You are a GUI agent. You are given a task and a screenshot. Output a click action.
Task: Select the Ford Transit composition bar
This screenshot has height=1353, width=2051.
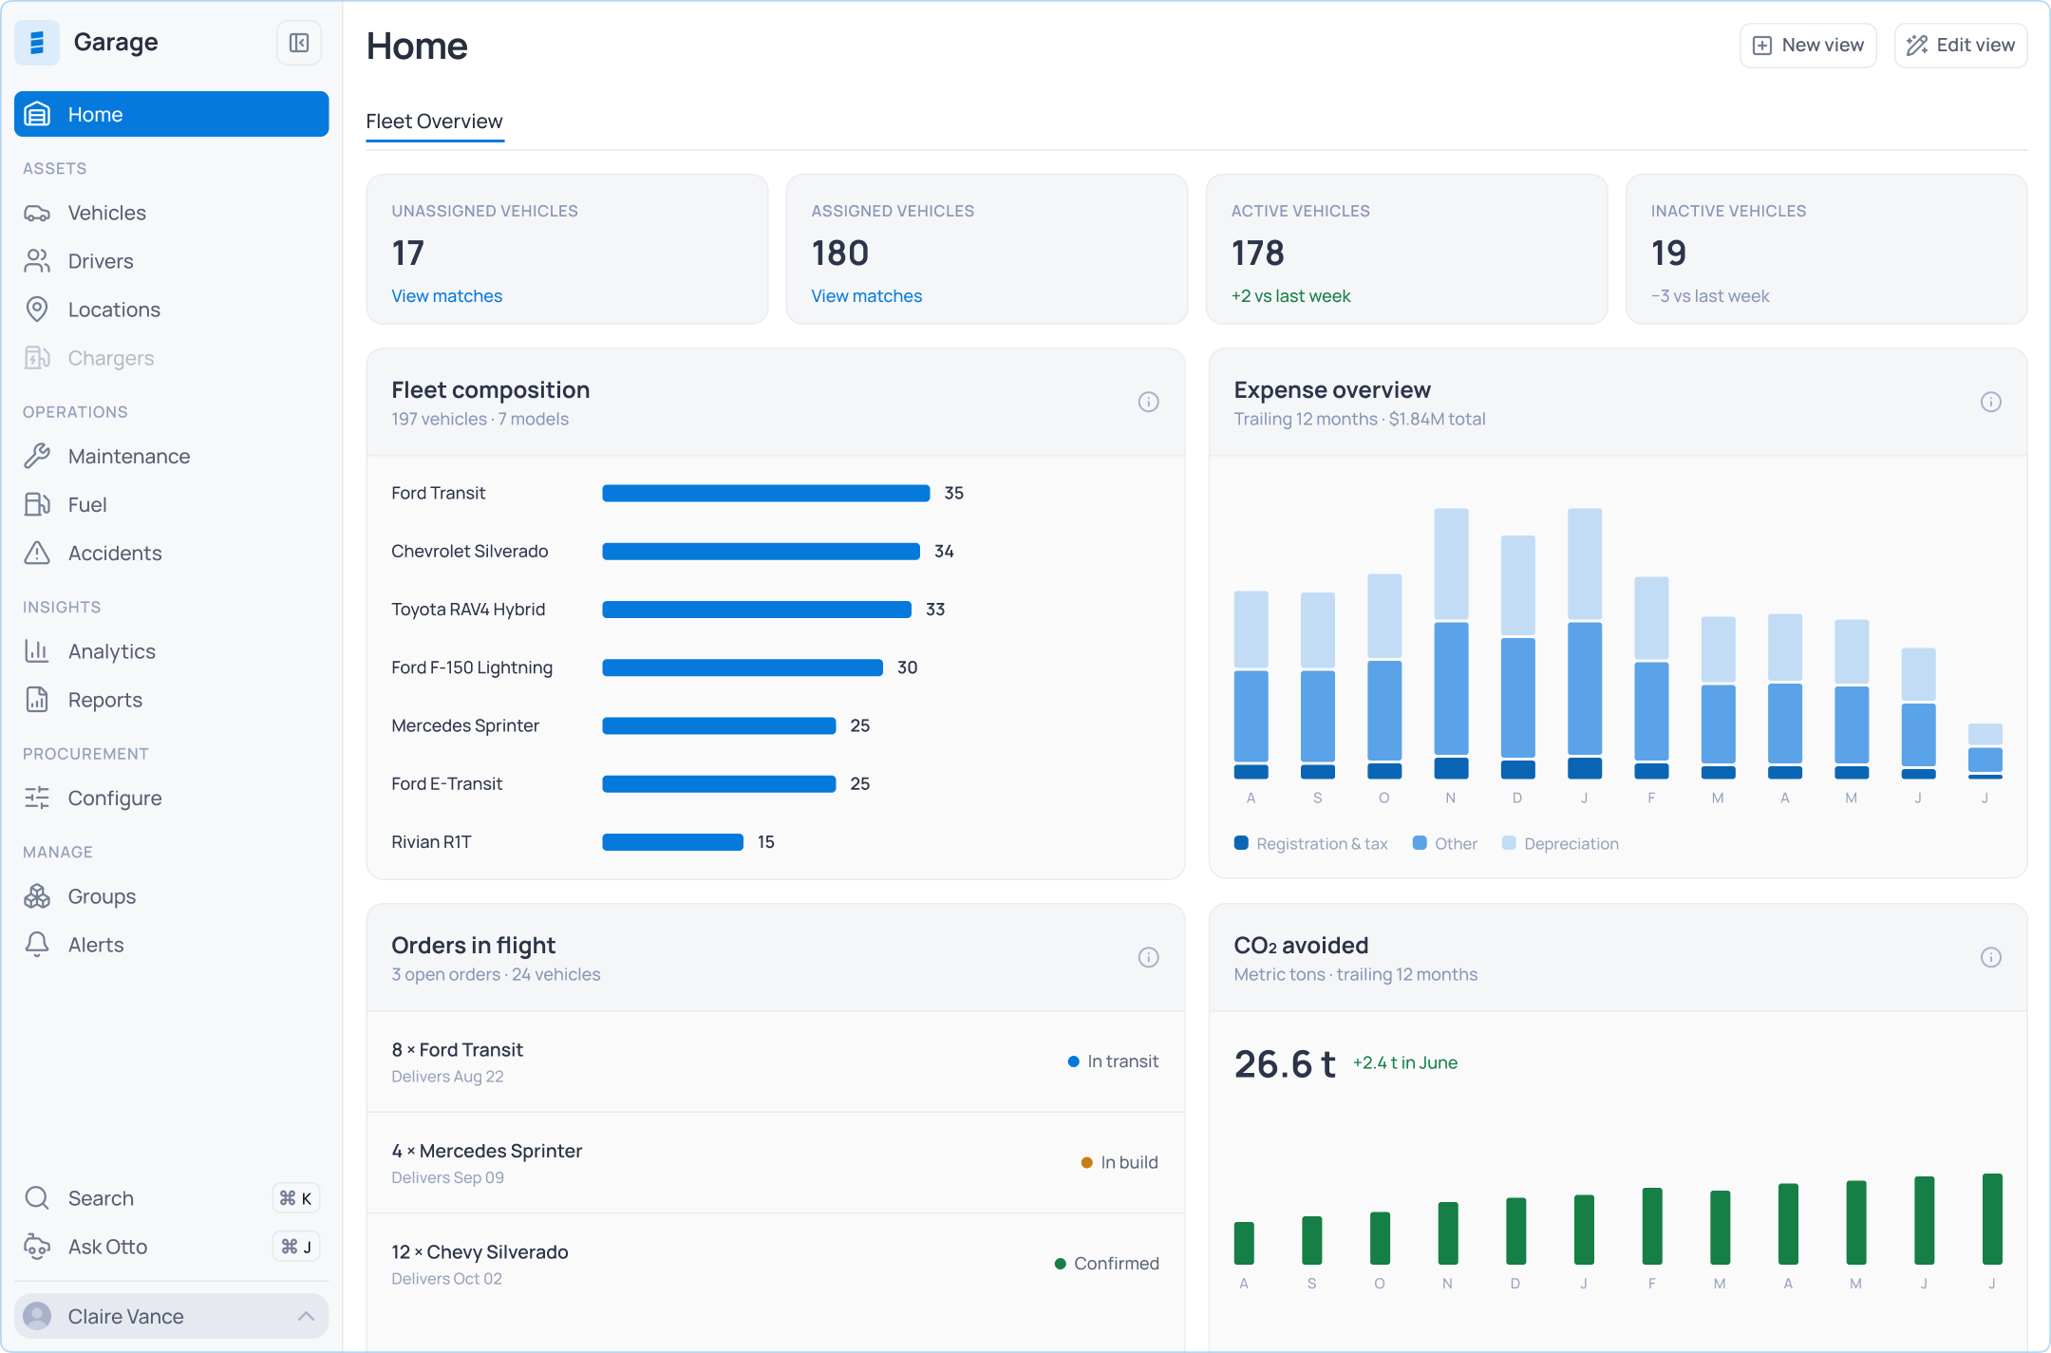[x=766, y=493]
